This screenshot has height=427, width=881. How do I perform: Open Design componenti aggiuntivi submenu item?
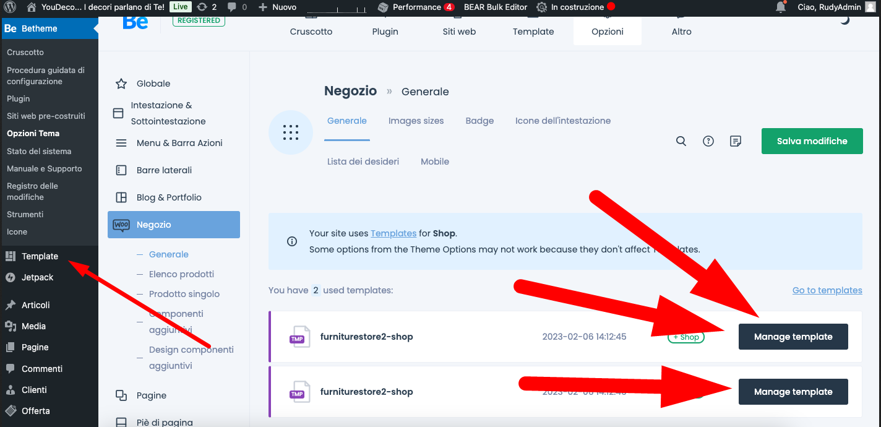pos(191,358)
